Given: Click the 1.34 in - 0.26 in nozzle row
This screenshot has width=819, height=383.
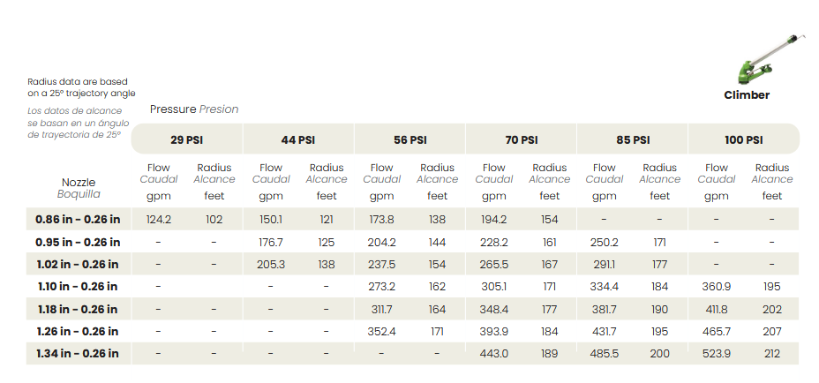Looking at the screenshot, I should coord(78,353).
